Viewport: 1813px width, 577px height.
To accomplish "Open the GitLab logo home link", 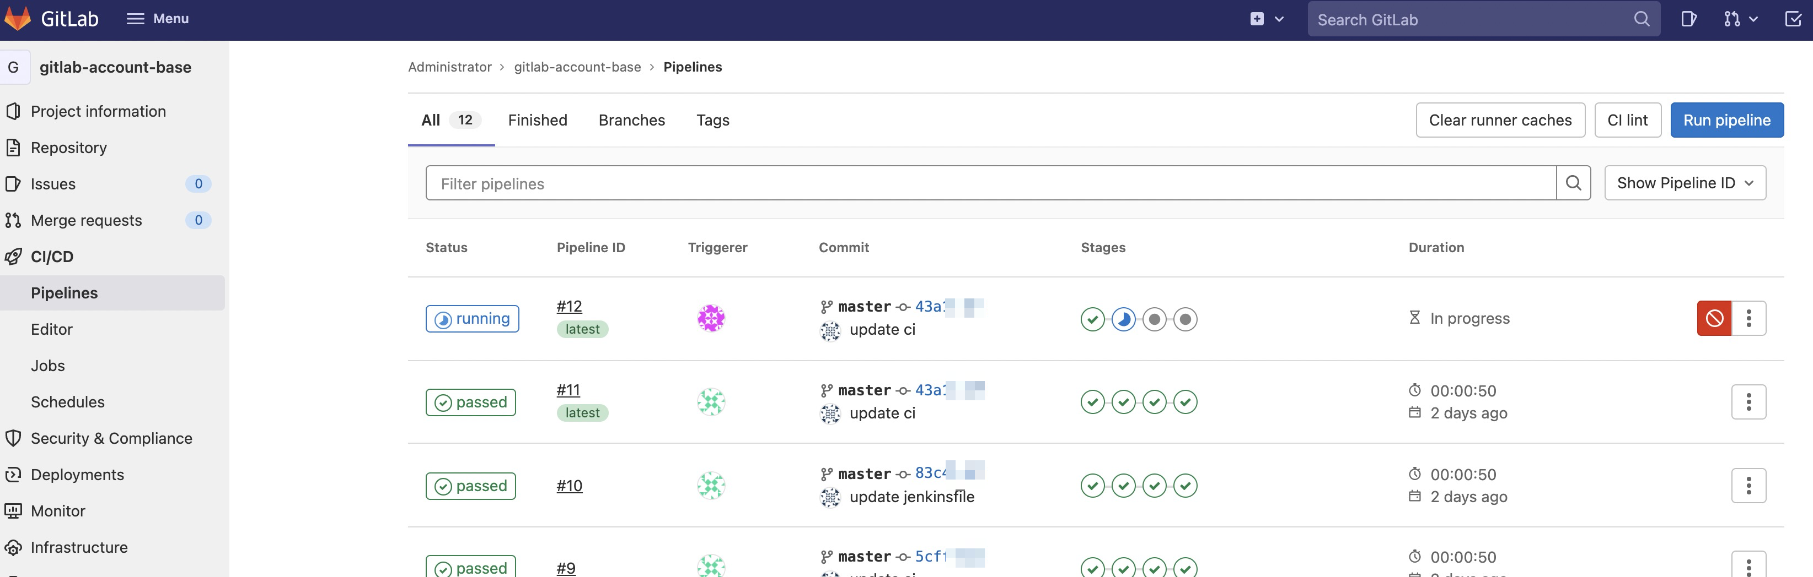I will [51, 19].
